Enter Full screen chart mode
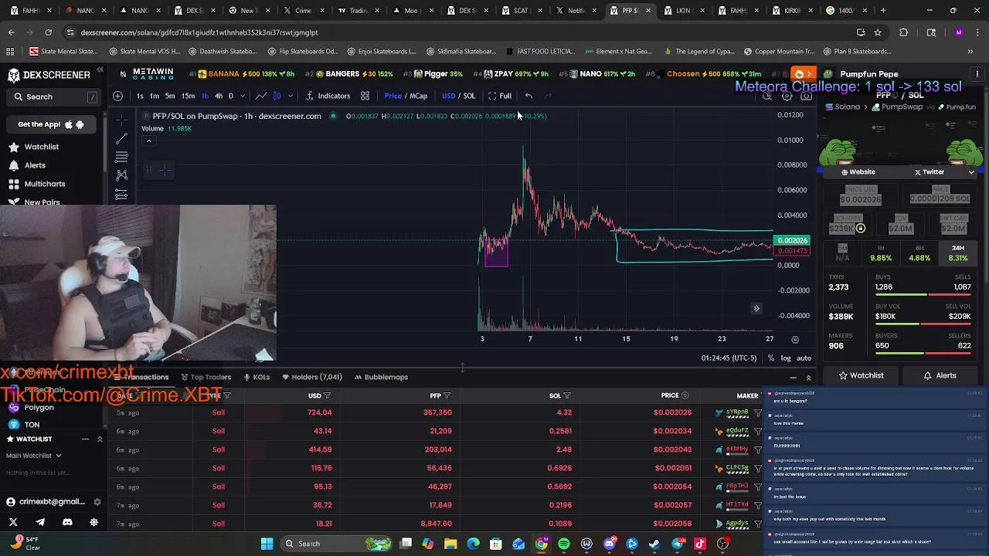The image size is (989, 556). pos(499,96)
